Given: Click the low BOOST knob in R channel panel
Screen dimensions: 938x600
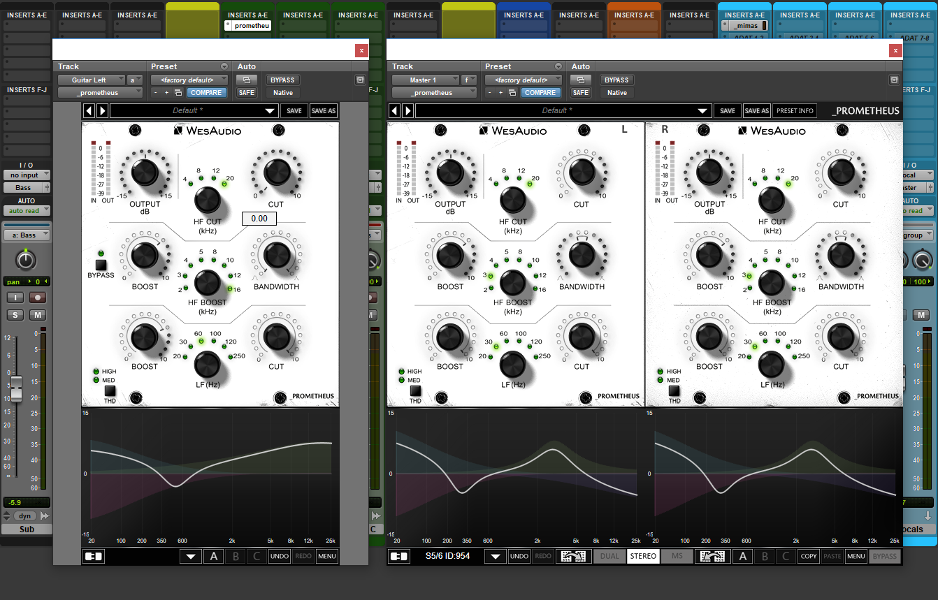Looking at the screenshot, I should tap(709, 337).
